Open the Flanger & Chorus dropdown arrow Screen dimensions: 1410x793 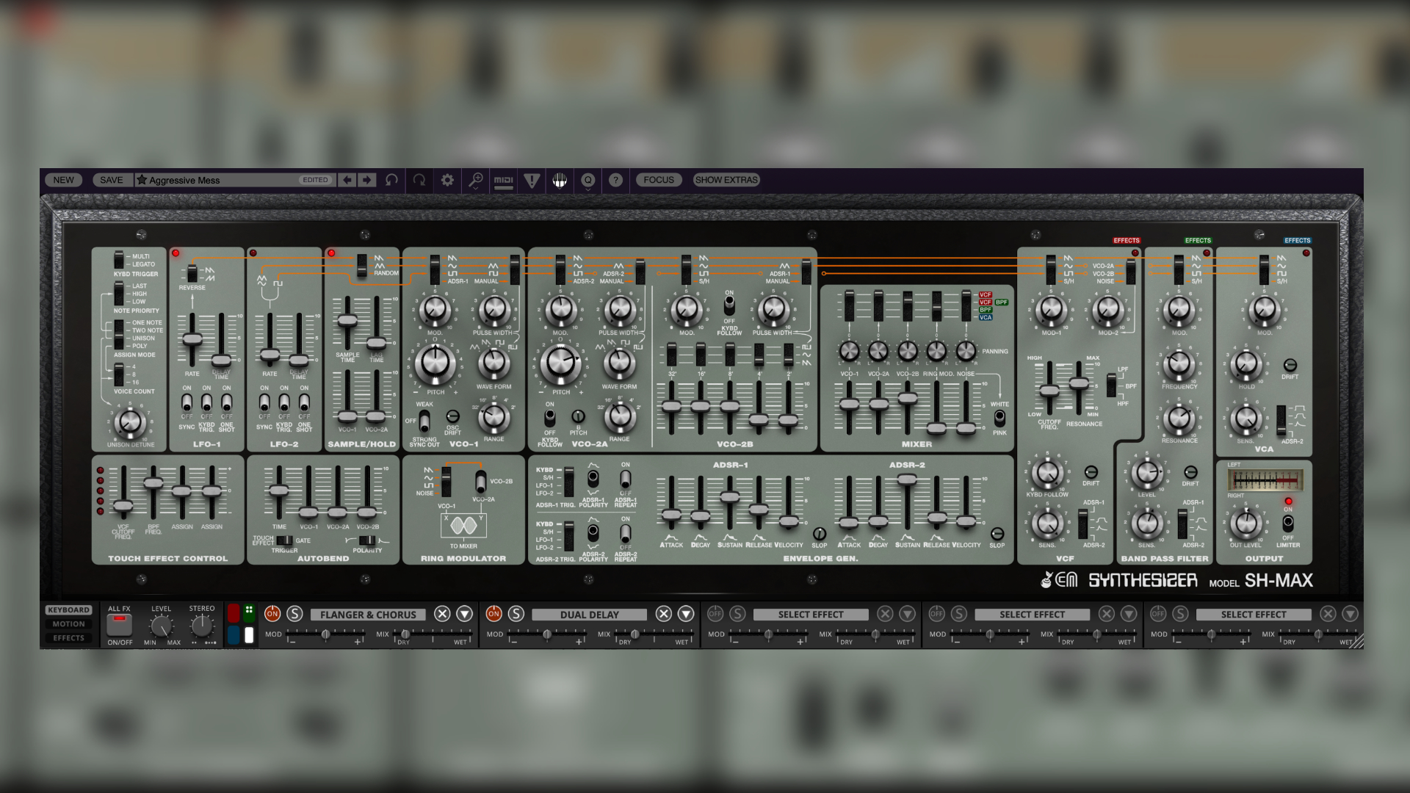(465, 614)
